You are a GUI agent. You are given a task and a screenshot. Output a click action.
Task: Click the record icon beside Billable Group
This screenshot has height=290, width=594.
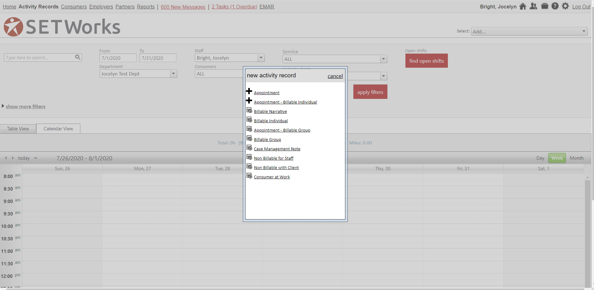tap(249, 138)
